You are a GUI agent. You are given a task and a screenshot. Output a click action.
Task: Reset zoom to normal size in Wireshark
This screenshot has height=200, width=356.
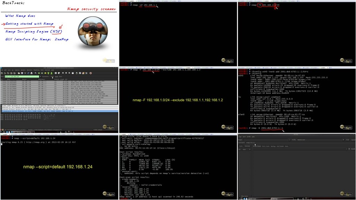coord(69,73)
